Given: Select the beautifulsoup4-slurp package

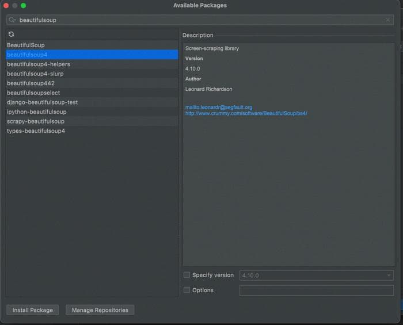Looking at the screenshot, I should tap(92, 74).
